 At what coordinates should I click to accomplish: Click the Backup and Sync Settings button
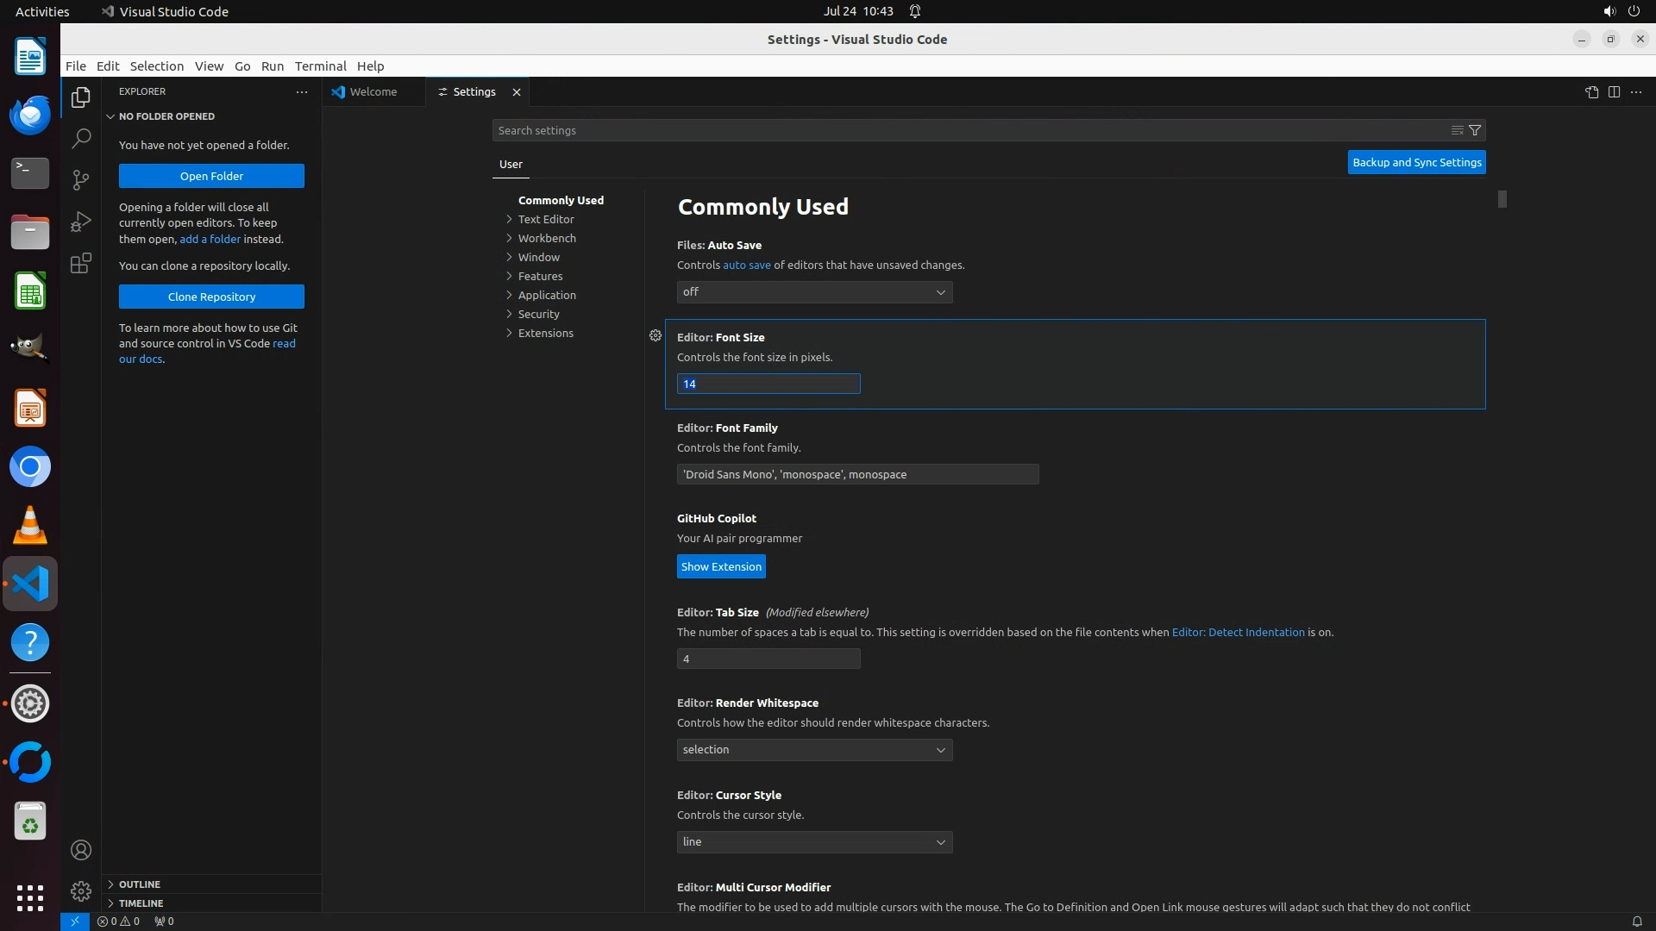(1416, 162)
